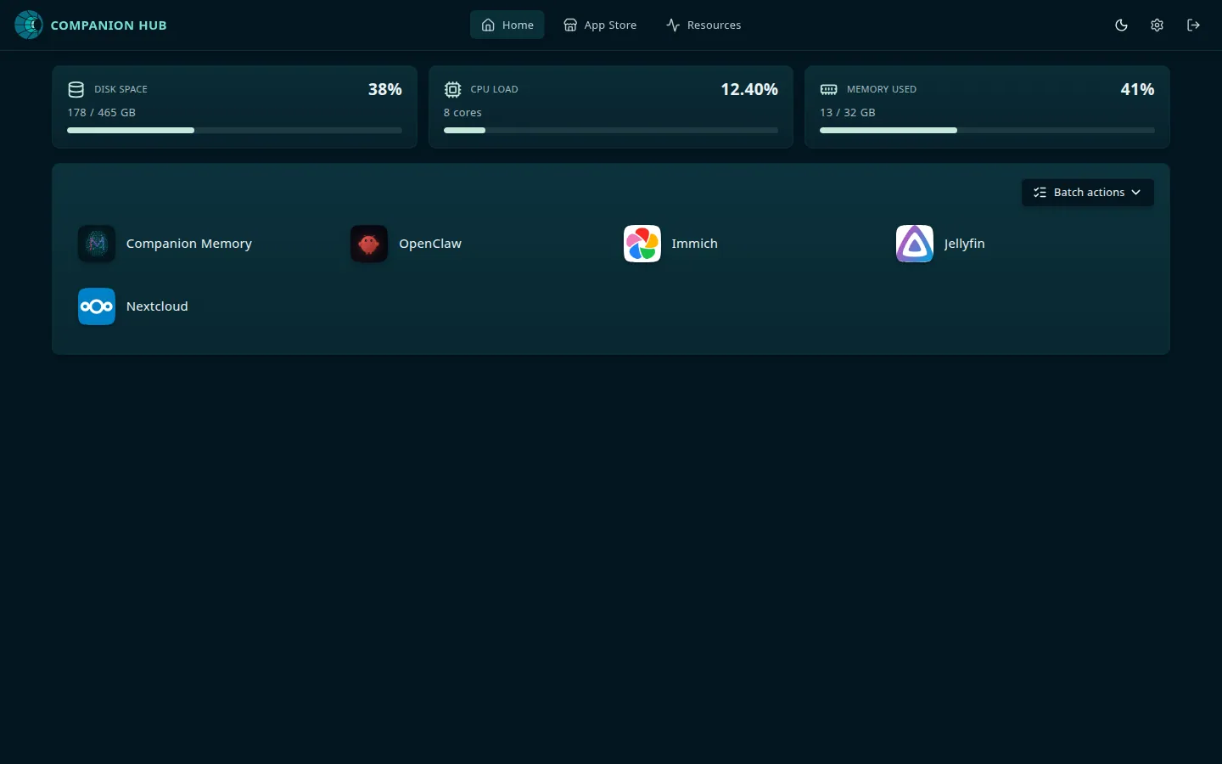Click the '178 / 465 GB' text

[x=102, y=112]
